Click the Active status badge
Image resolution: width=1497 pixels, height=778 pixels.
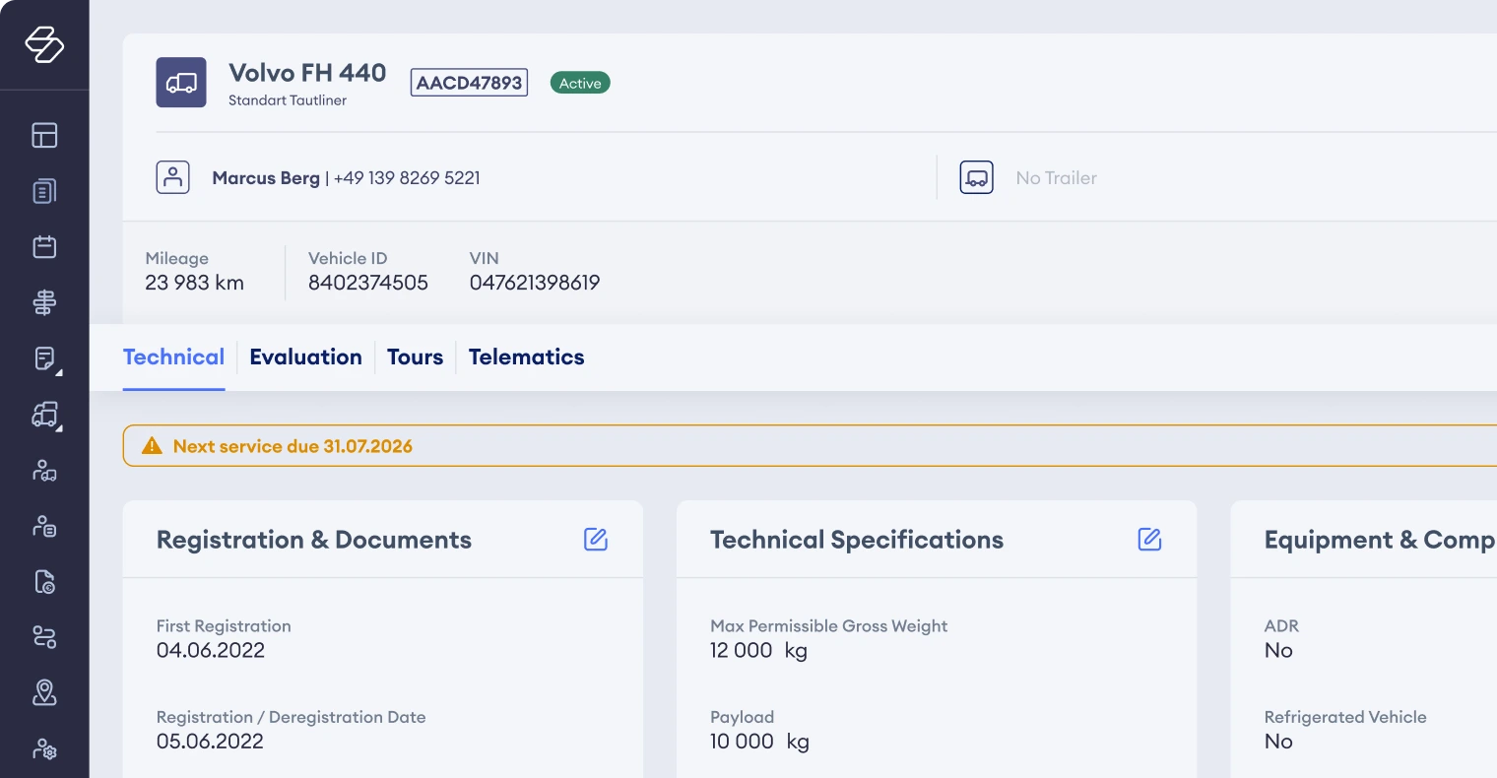(580, 84)
